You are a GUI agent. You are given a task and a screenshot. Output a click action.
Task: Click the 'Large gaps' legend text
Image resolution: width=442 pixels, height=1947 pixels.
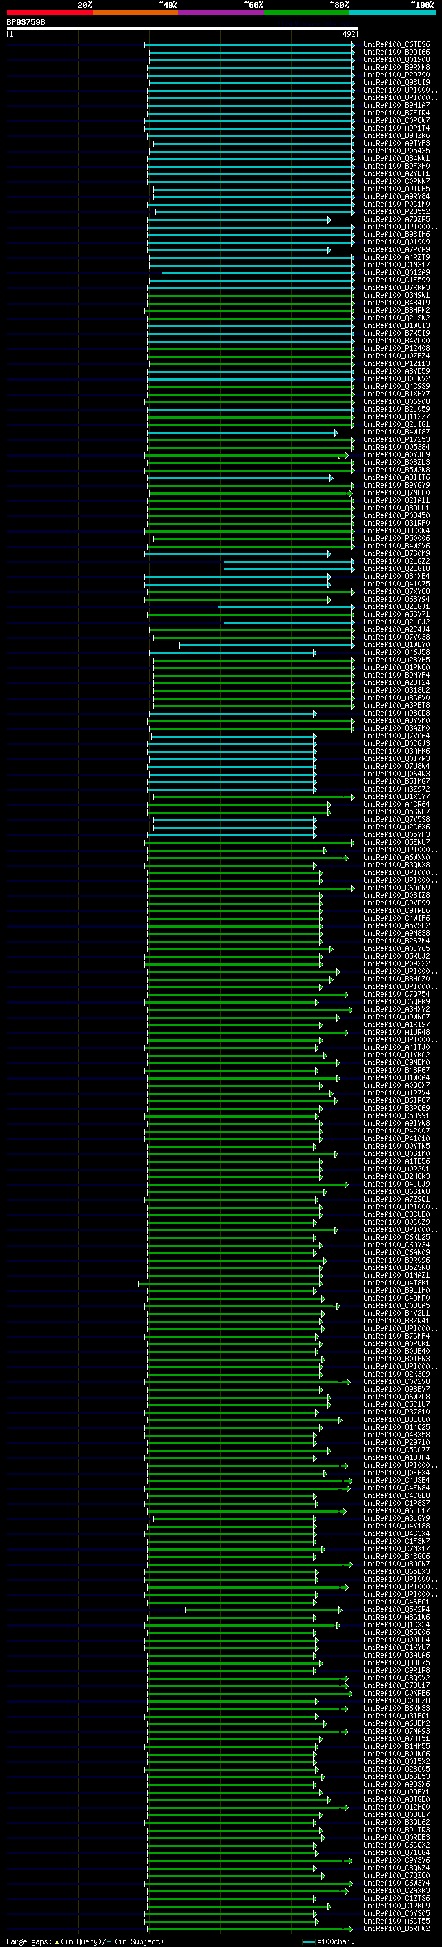click(x=30, y=1941)
